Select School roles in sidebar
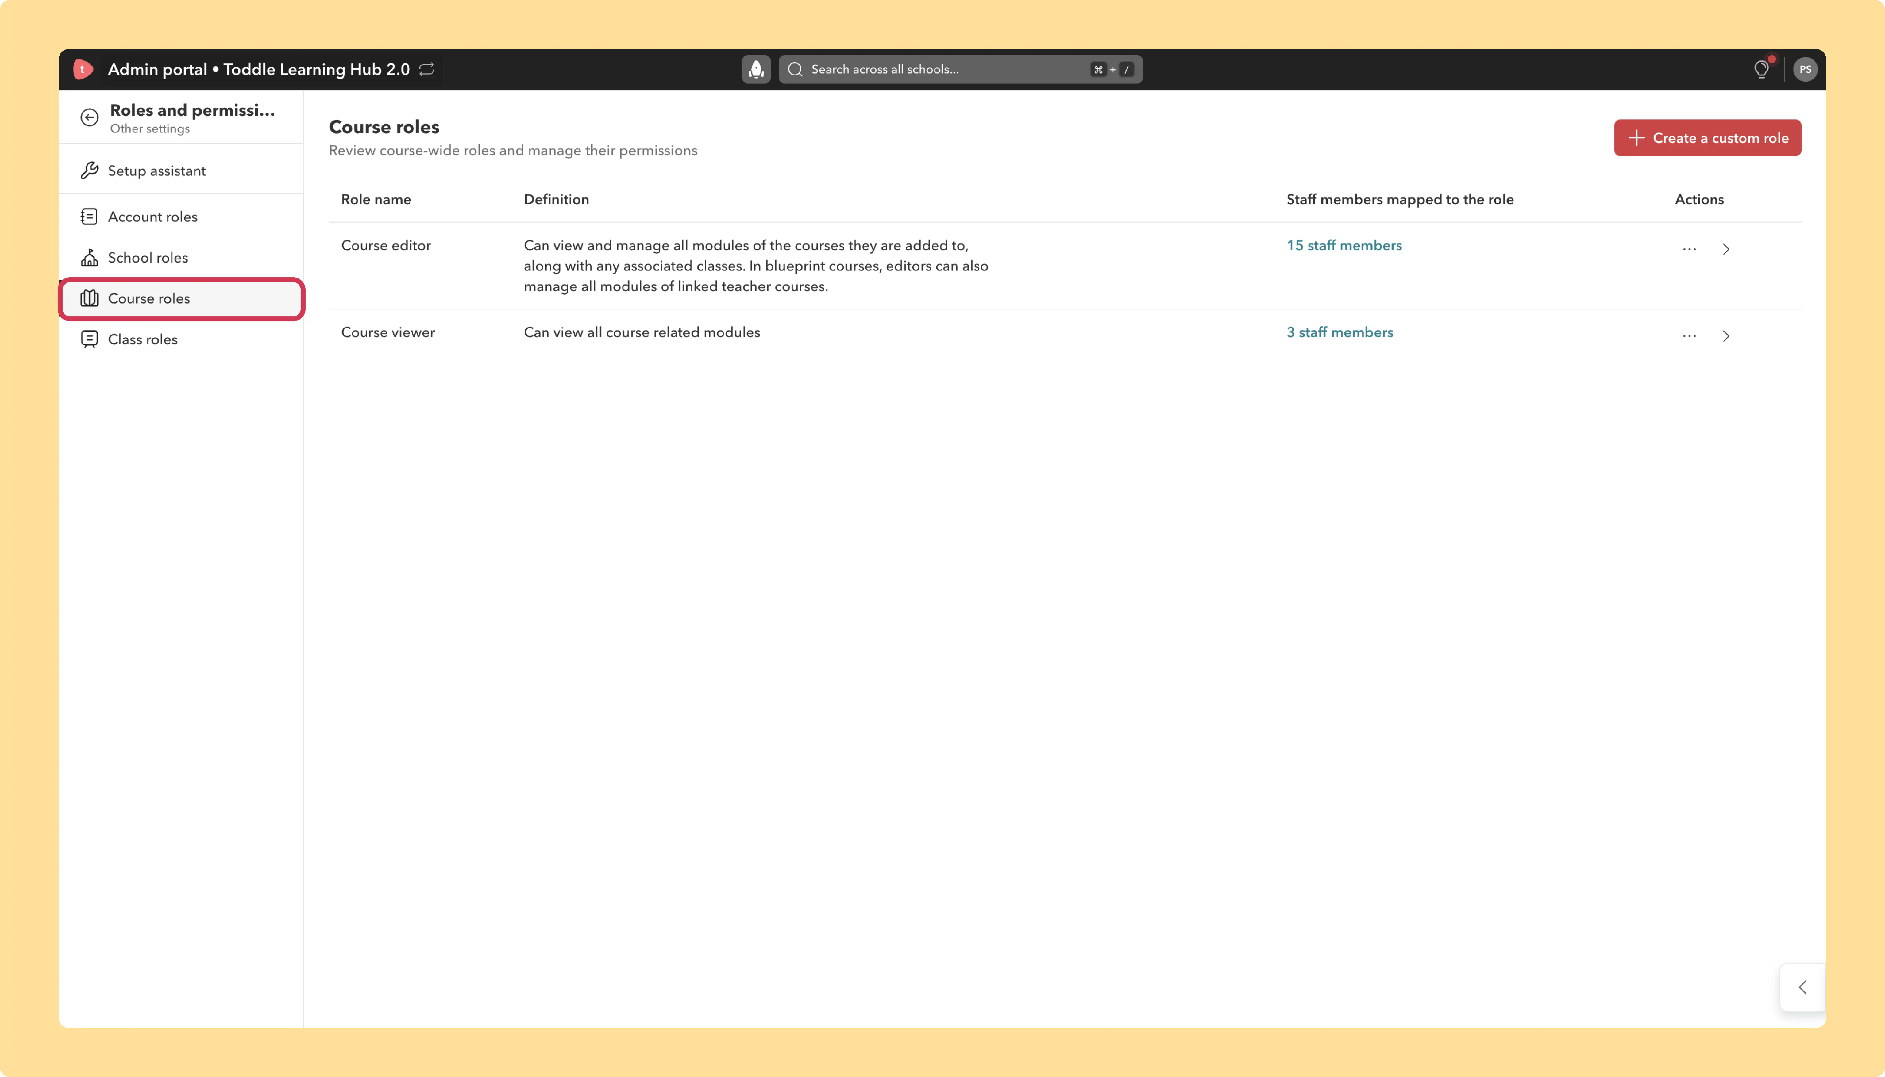 coord(181,257)
